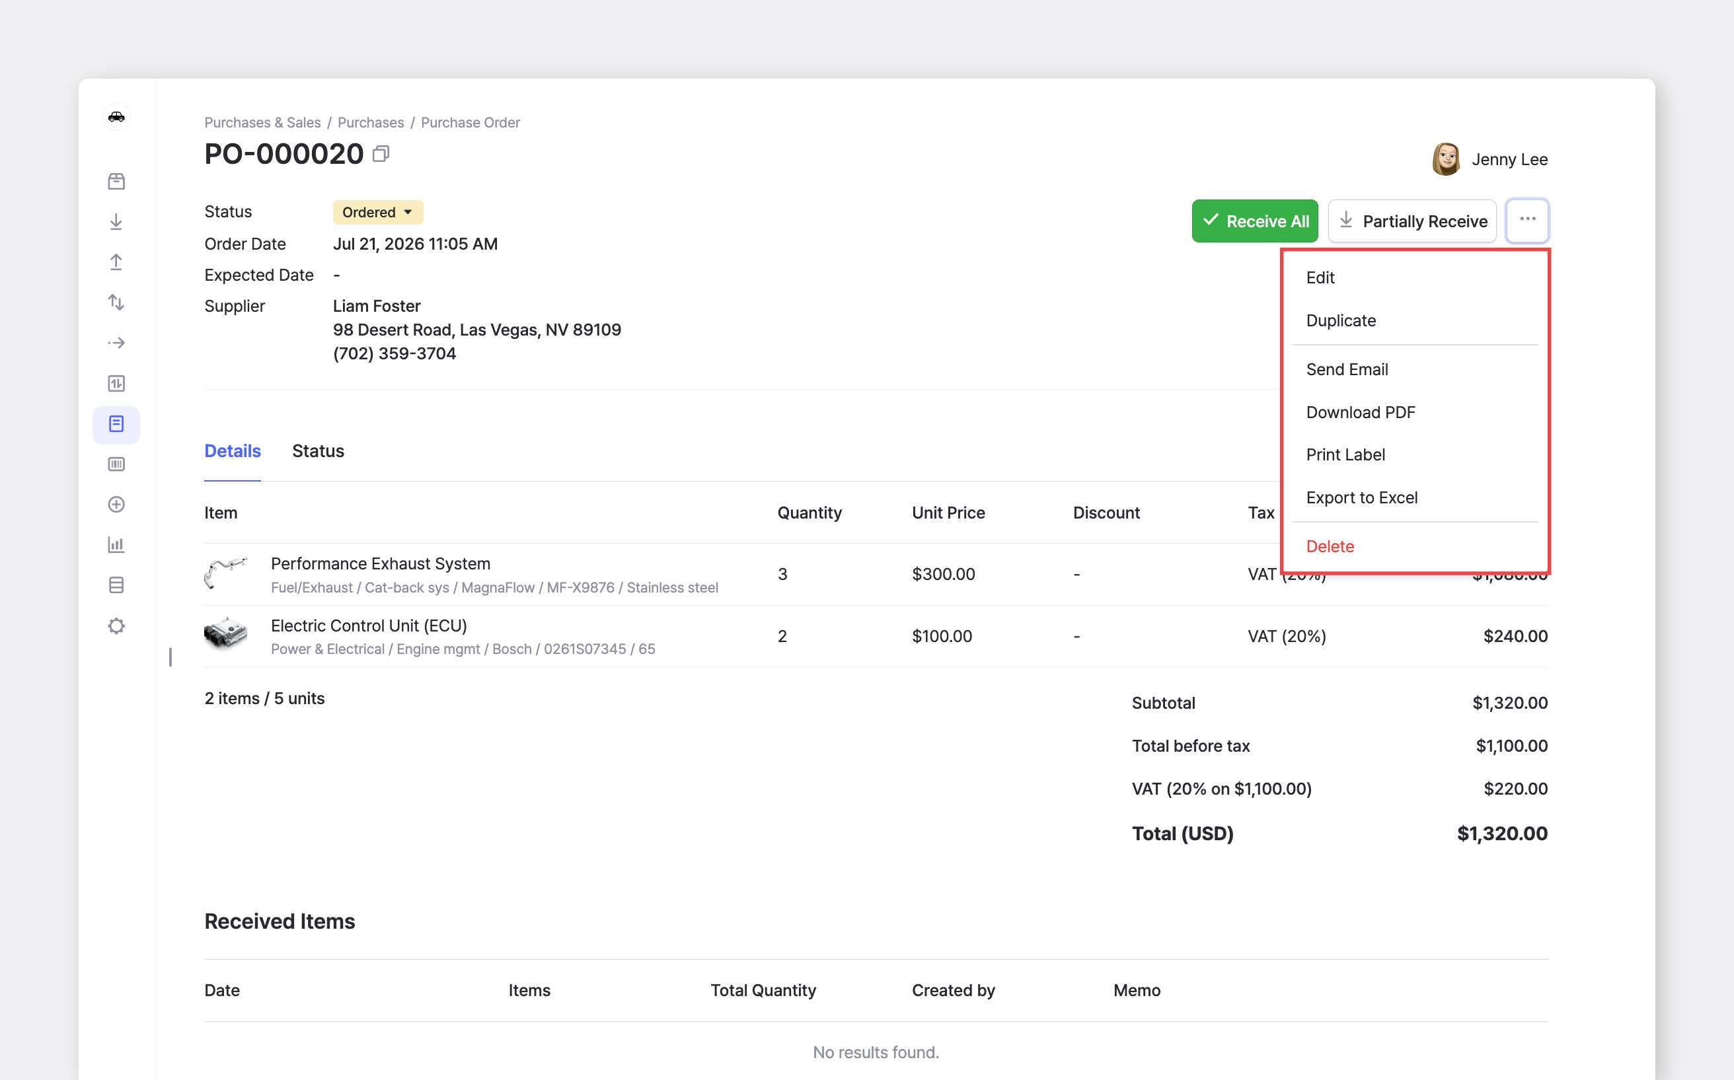Screen dimensions: 1734x1080
Task: Open the barcode icon in sidebar
Action: (x=116, y=464)
